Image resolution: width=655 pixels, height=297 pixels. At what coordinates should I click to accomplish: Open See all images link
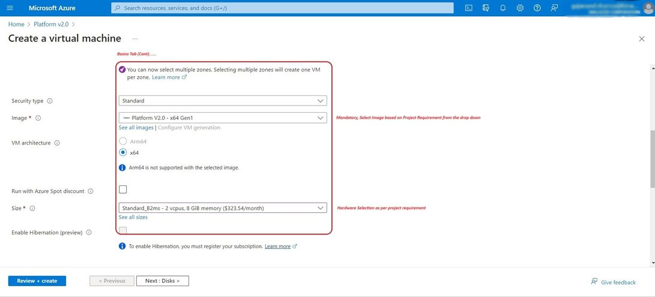click(x=136, y=127)
